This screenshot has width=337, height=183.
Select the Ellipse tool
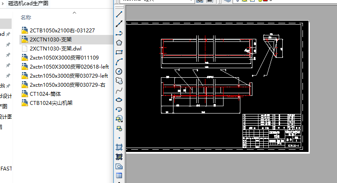click(119, 100)
